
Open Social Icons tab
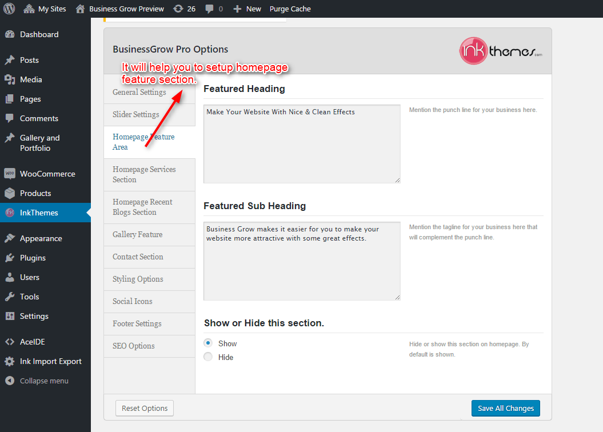[x=150, y=301]
